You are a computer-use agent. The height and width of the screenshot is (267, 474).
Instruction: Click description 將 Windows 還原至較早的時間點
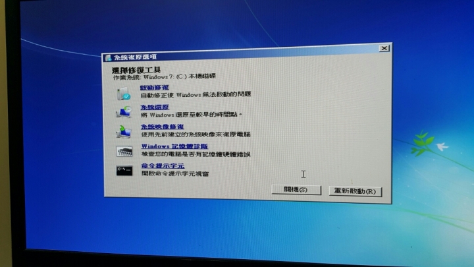pyautogui.click(x=192, y=115)
